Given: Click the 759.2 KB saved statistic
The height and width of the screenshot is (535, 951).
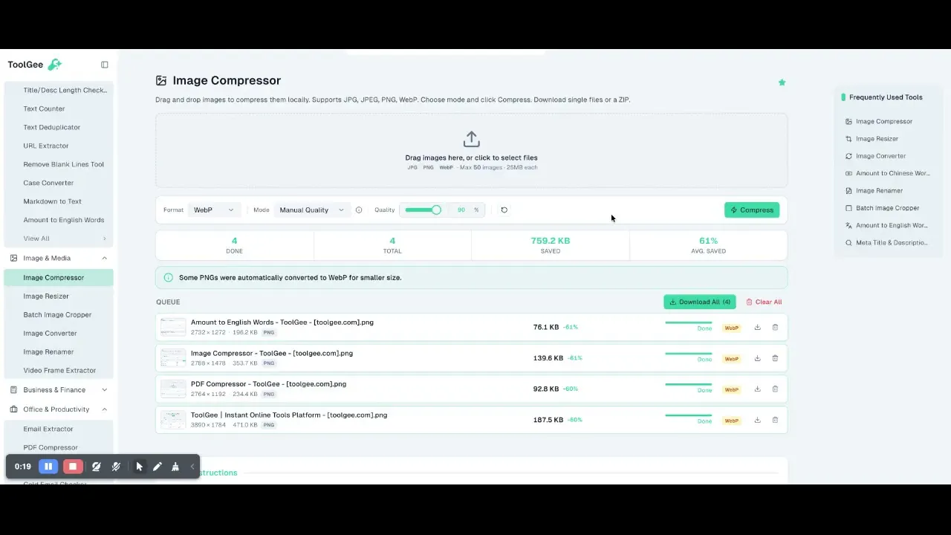Looking at the screenshot, I should click(551, 245).
